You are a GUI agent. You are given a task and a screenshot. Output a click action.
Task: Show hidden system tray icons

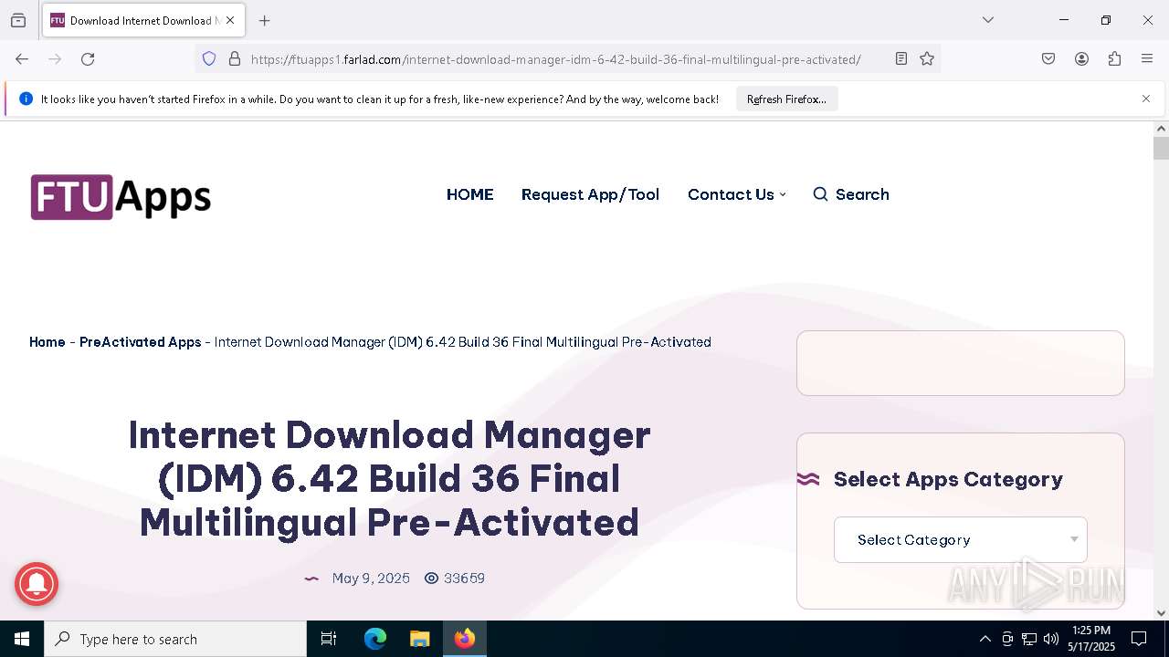(985, 639)
